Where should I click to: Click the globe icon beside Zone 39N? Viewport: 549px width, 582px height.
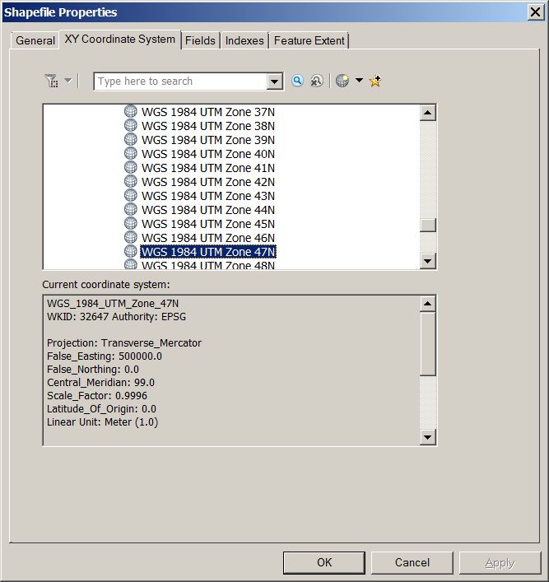pyautogui.click(x=130, y=139)
